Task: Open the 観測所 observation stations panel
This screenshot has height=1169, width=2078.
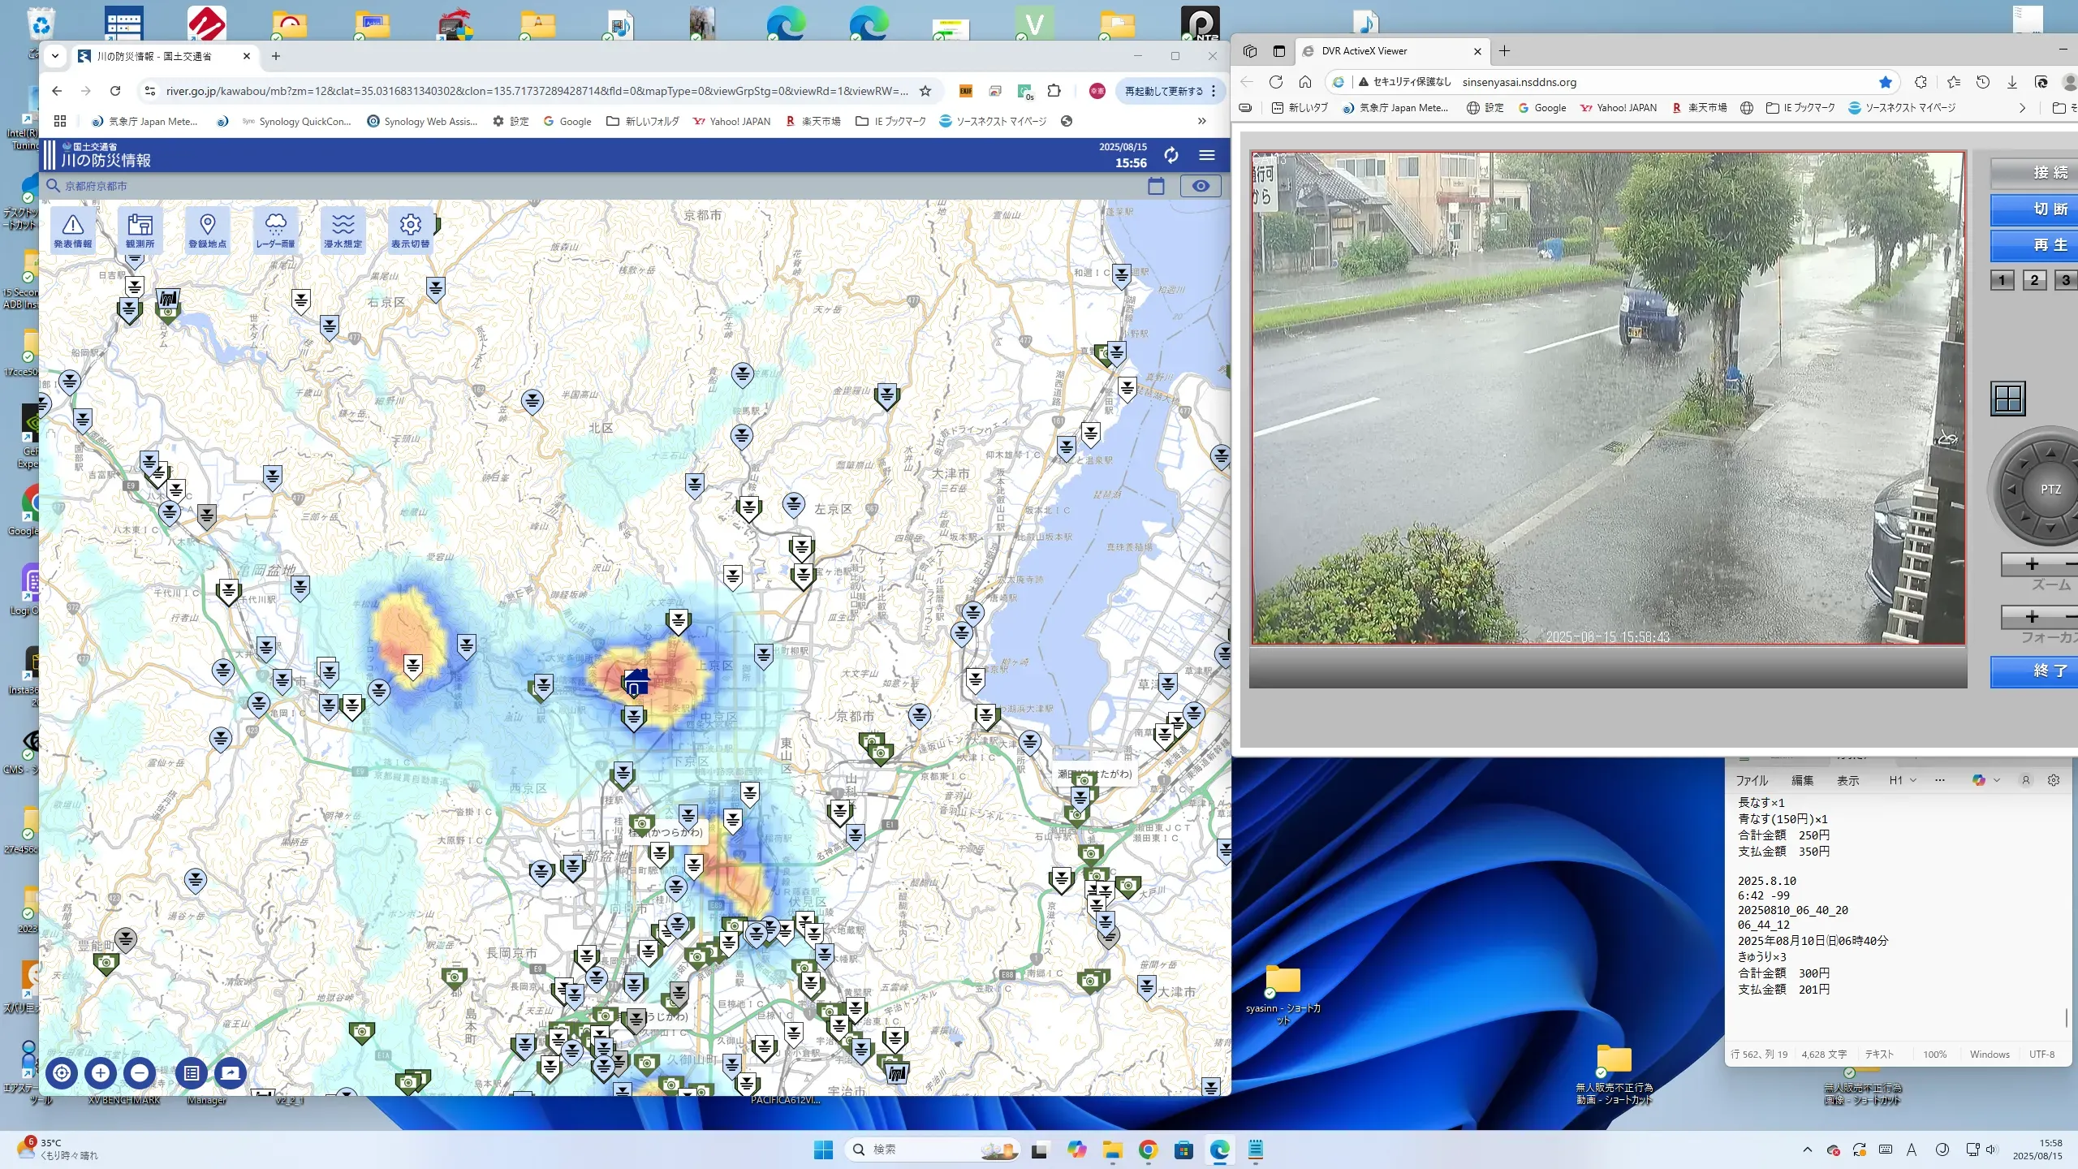Action: (x=140, y=231)
